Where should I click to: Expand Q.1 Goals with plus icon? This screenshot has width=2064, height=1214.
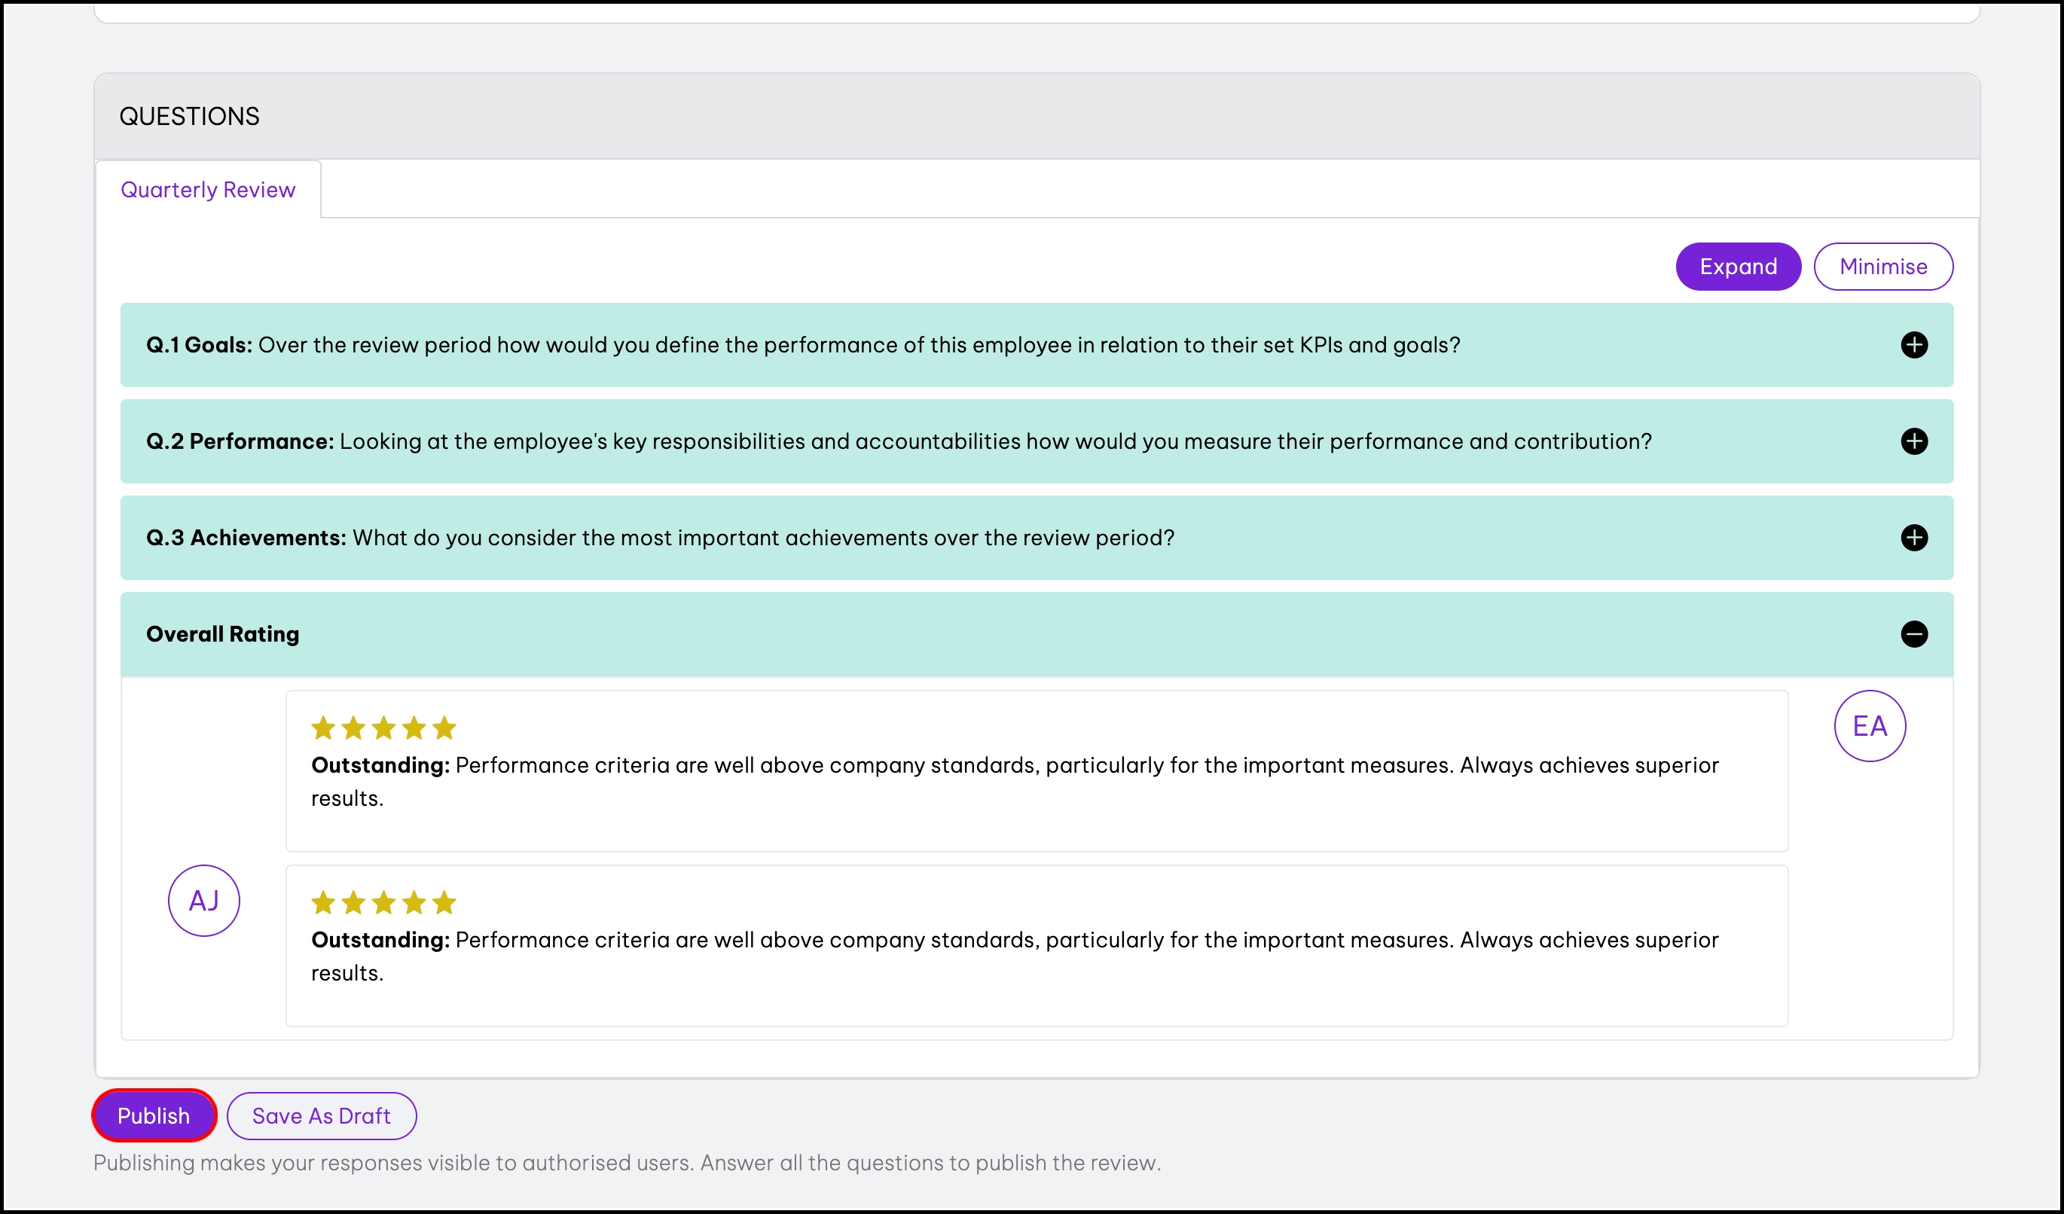1913,345
